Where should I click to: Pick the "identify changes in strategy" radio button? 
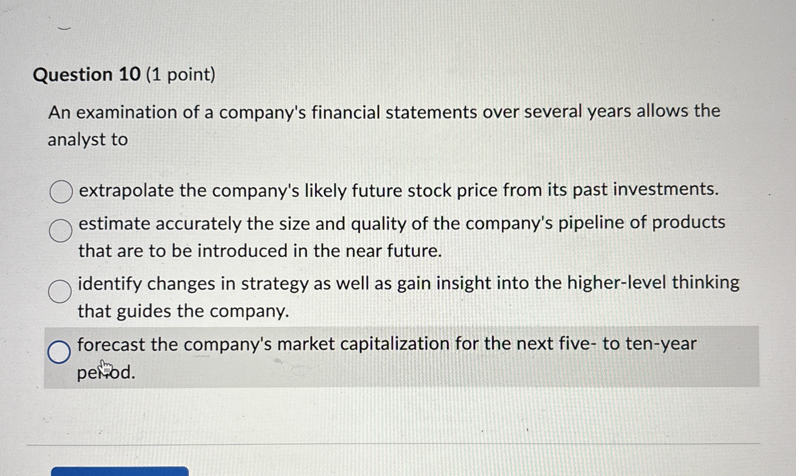pos(60,291)
